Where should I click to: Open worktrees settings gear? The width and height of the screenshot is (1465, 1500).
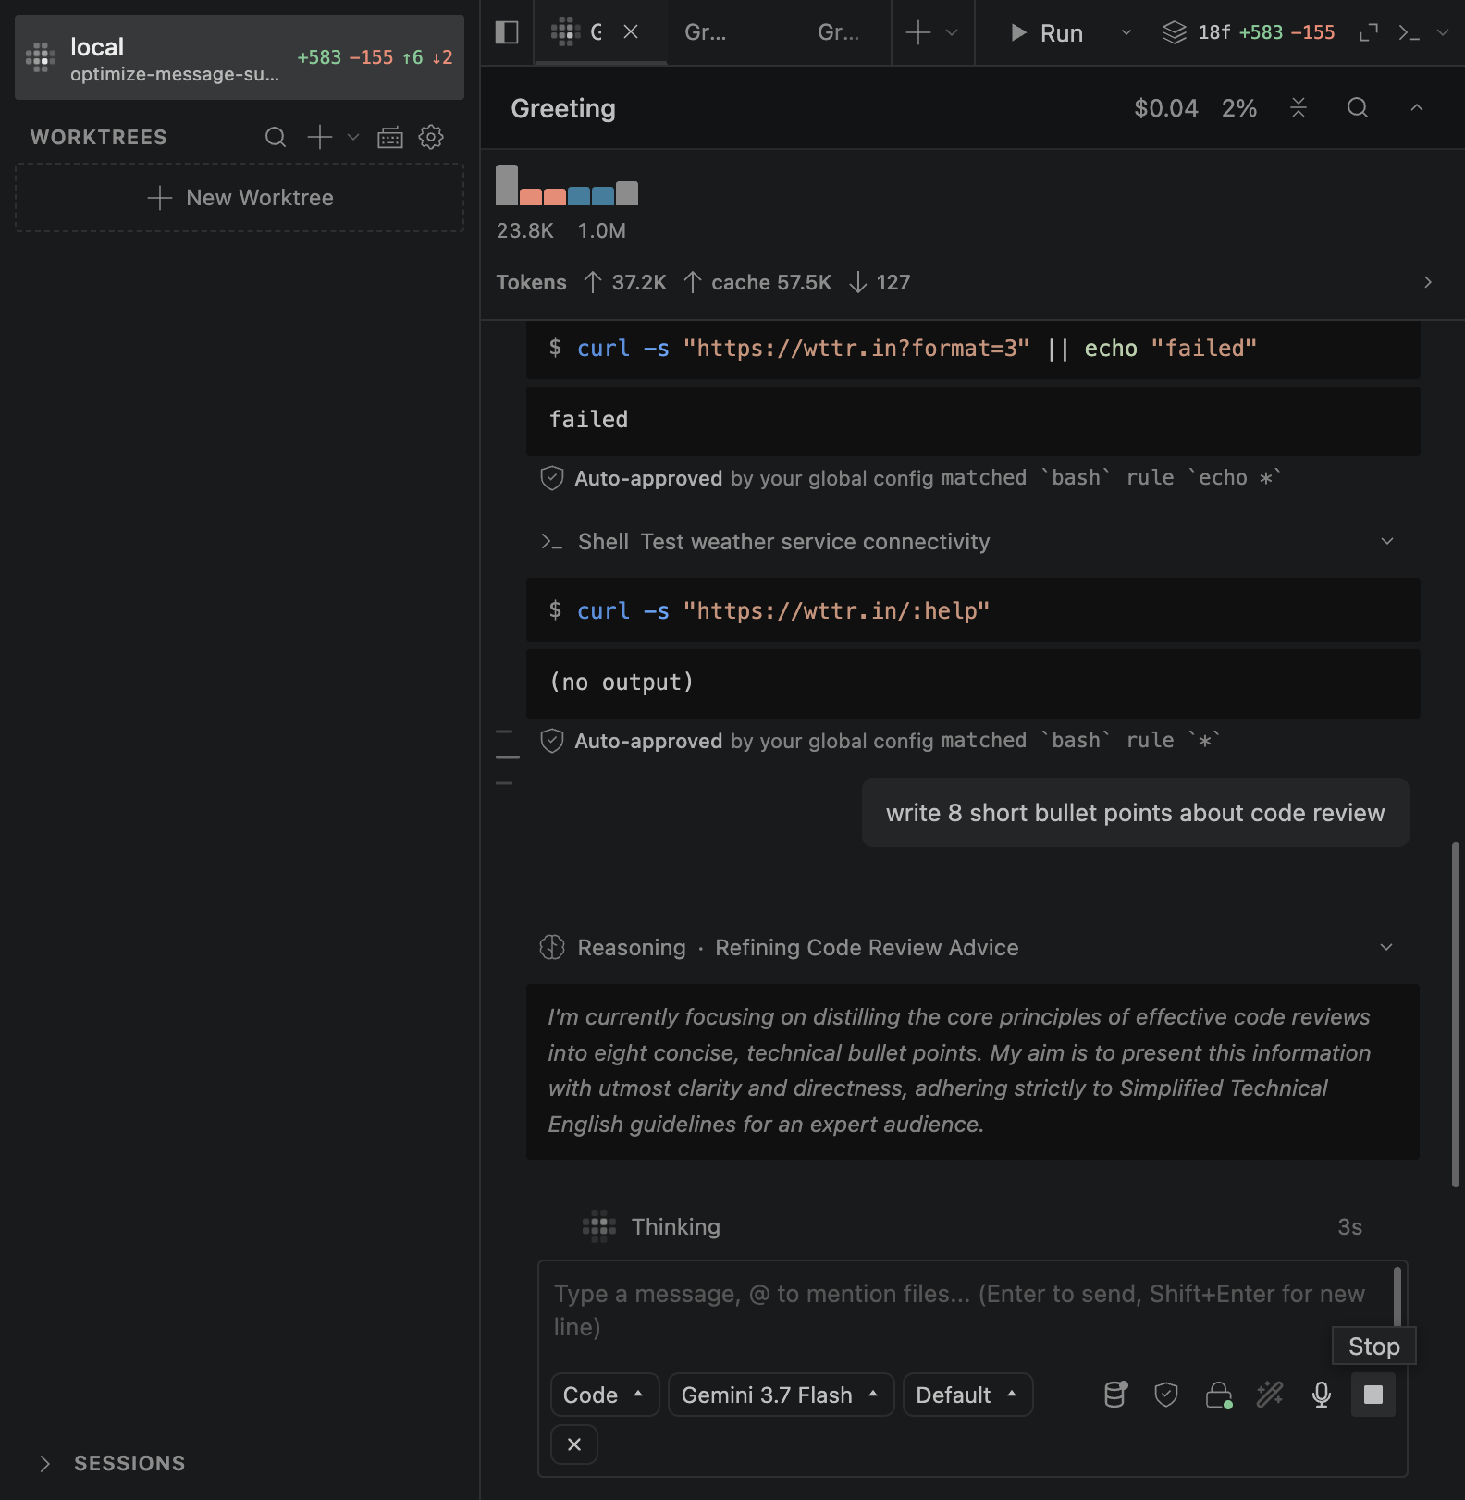click(431, 137)
